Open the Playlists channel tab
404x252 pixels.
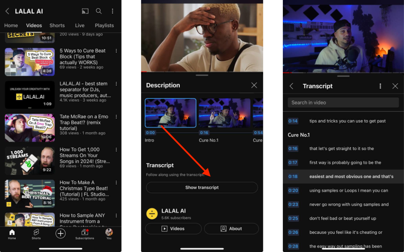(x=104, y=25)
